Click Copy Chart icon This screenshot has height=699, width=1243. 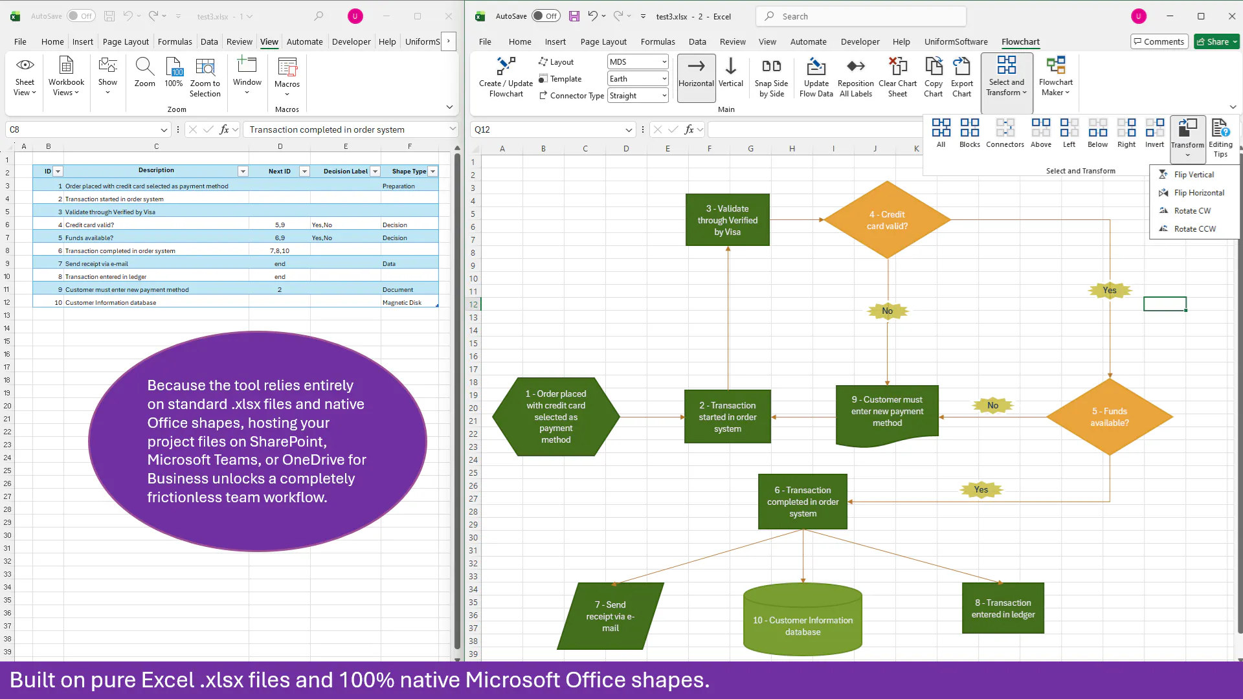933,77
